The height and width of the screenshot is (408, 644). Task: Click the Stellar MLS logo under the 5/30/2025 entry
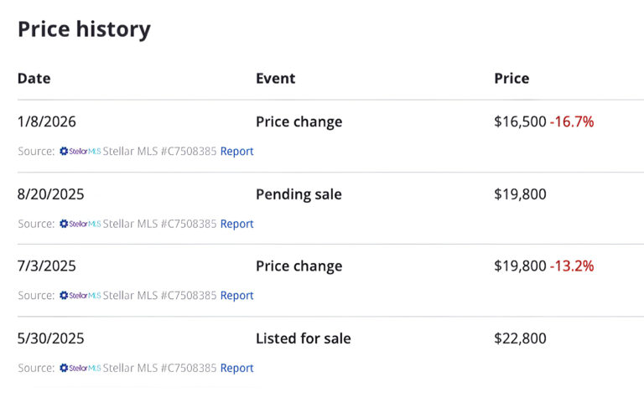(x=80, y=368)
